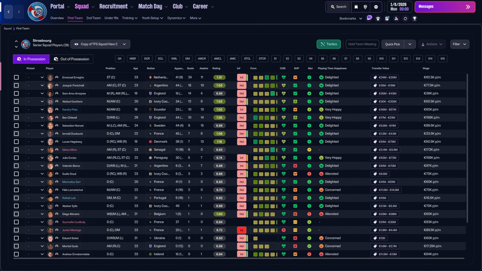This screenshot has height=271, width=482.
Task: Tick the checkbox for Julio Enciso
Action: (16, 158)
